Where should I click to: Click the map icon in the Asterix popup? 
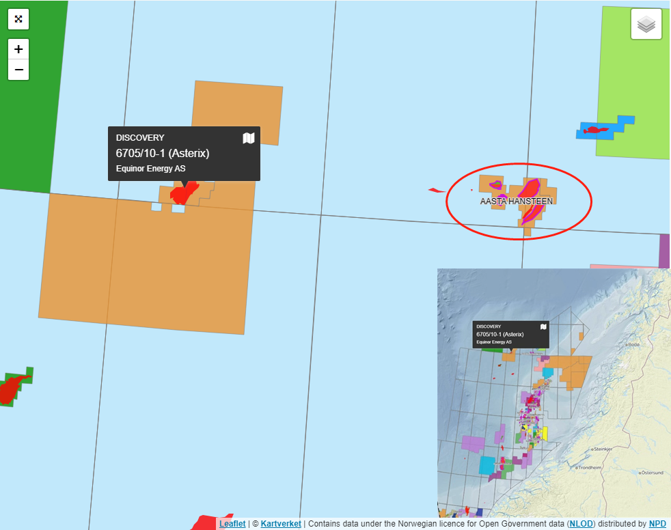click(x=249, y=139)
